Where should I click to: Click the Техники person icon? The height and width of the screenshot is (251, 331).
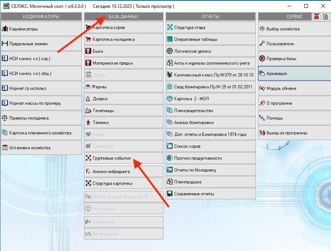coord(88,122)
